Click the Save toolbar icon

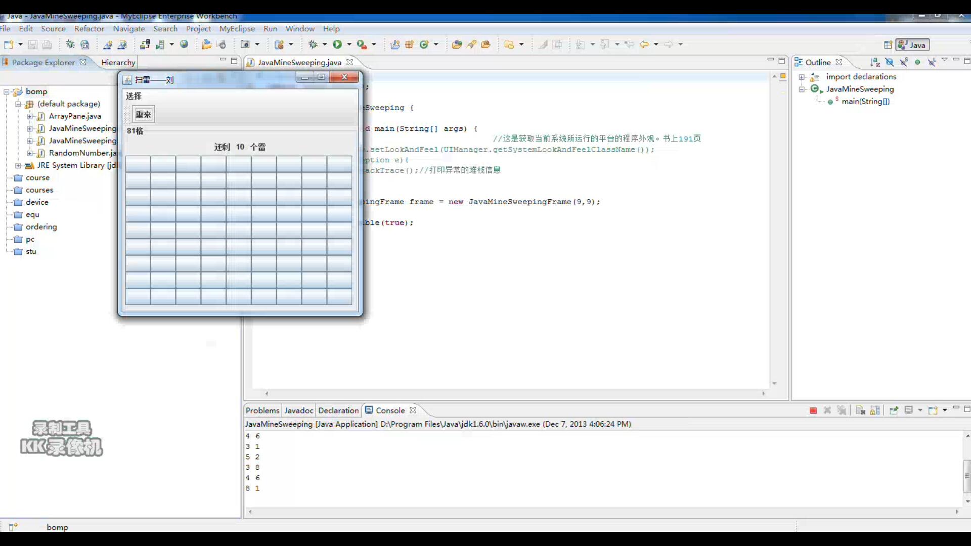(33, 44)
